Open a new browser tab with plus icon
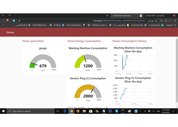 107,16
